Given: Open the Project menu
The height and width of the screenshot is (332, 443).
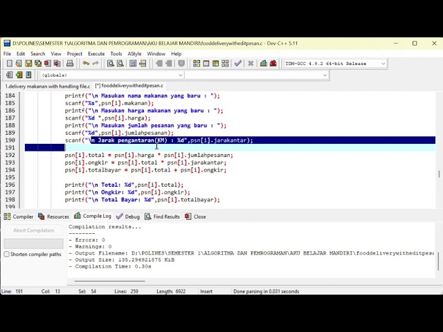Looking at the screenshot, I should pyautogui.click(x=74, y=54).
